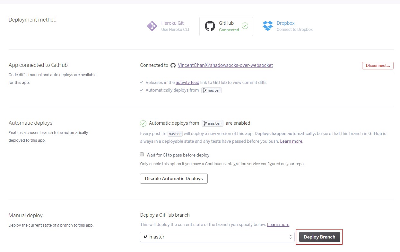Click the red Disconnect button

tap(378, 66)
